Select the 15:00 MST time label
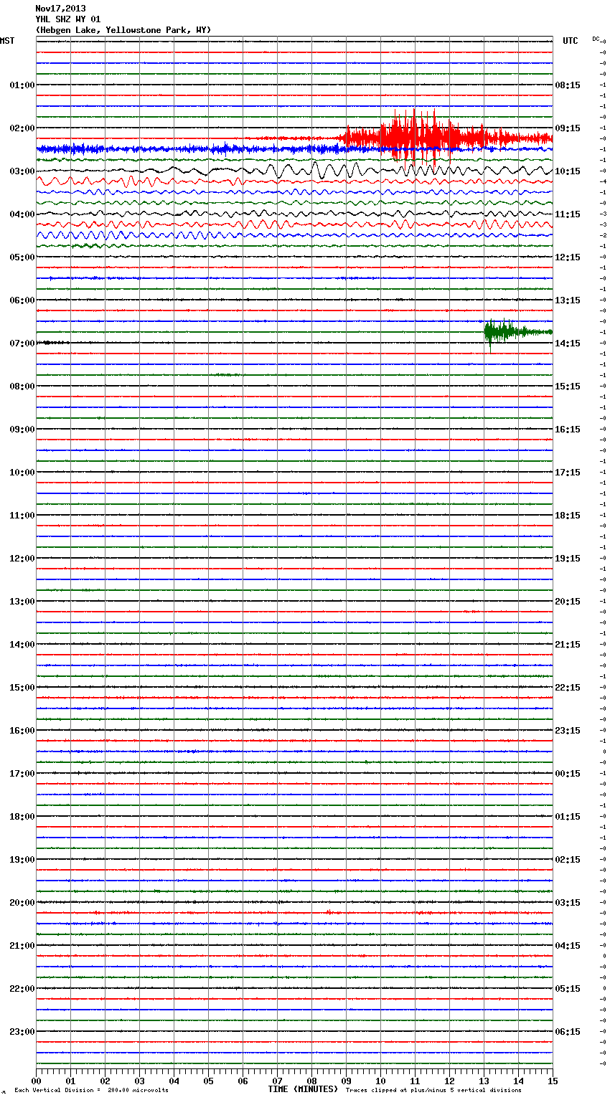Image resolution: width=610 pixels, height=1100 pixels. coord(22,688)
